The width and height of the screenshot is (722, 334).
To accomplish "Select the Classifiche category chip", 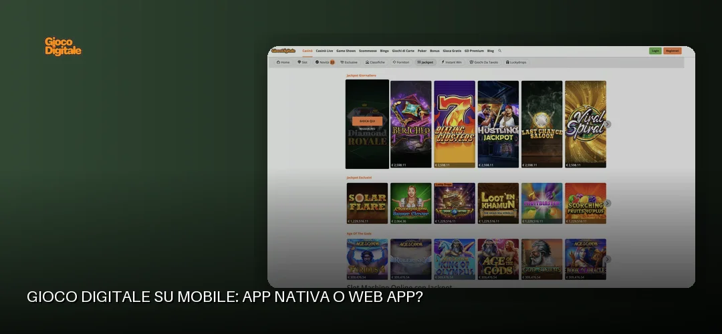I will click(375, 62).
